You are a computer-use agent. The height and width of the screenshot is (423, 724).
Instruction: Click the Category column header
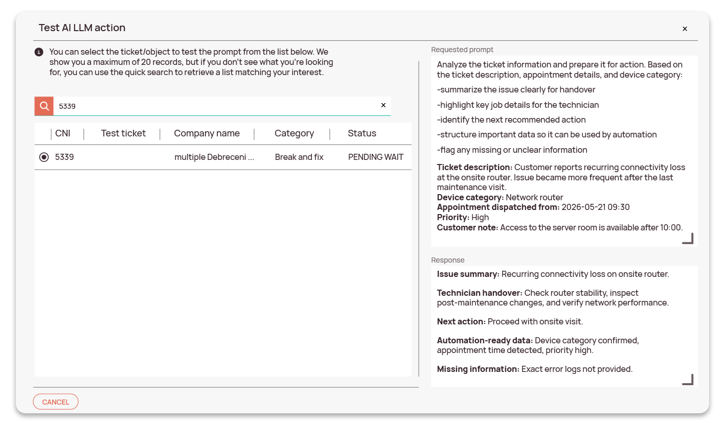(294, 133)
